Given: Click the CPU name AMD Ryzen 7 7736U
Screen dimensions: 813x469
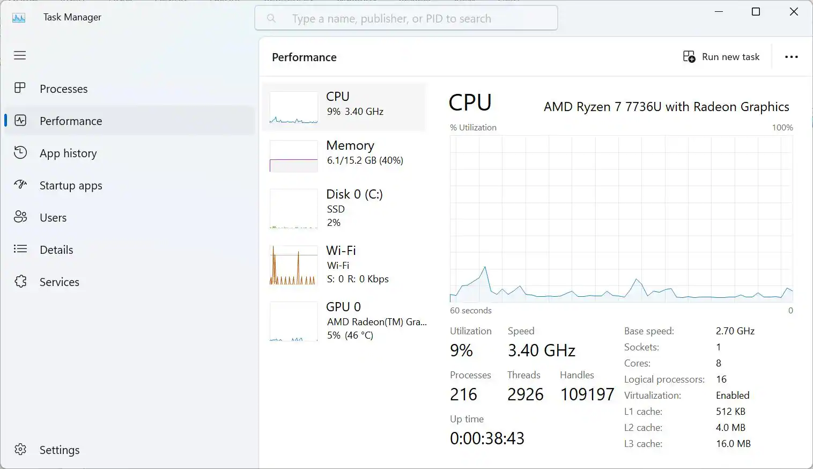Looking at the screenshot, I should click(x=665, y=106).
